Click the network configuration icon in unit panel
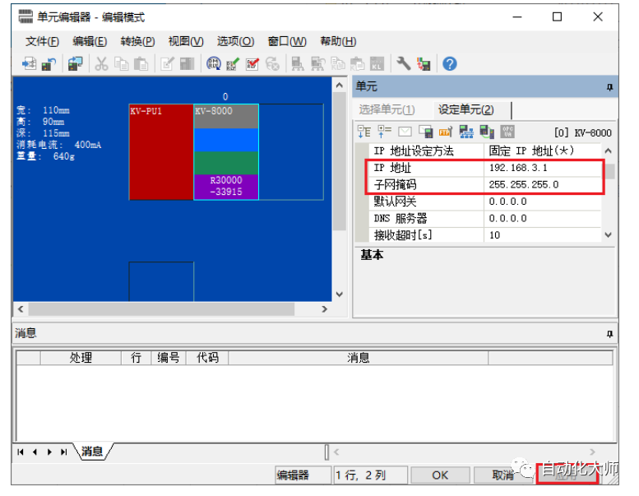Screen dimensions: 639x496 click(x=466, y=132)
